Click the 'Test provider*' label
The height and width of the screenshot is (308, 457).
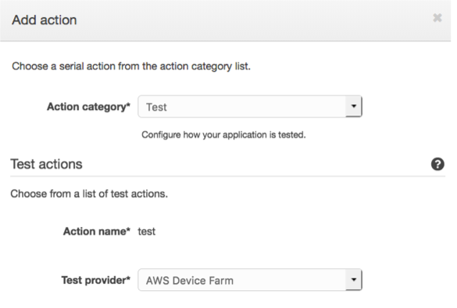(96, 280)
